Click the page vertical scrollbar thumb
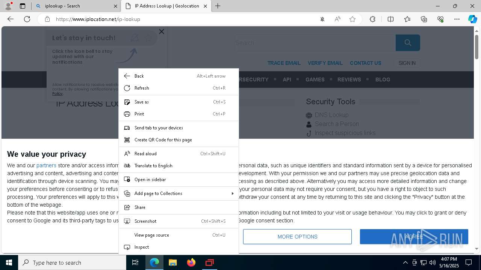 477,48
